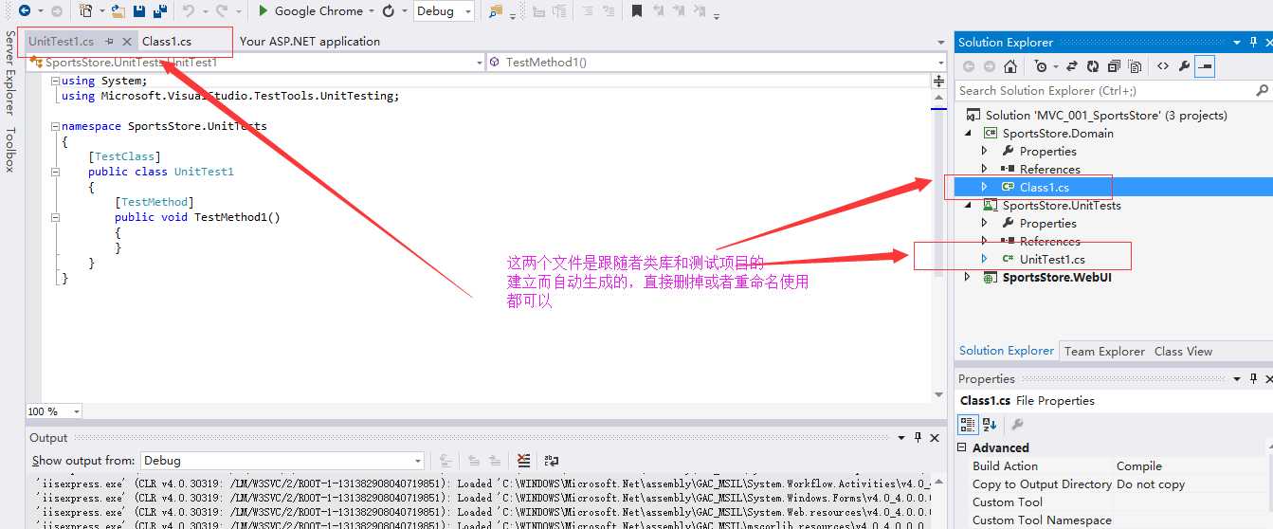
Task: Collapse the namespace SportsStore.UnitTests code block
Action: click(56, 126)
